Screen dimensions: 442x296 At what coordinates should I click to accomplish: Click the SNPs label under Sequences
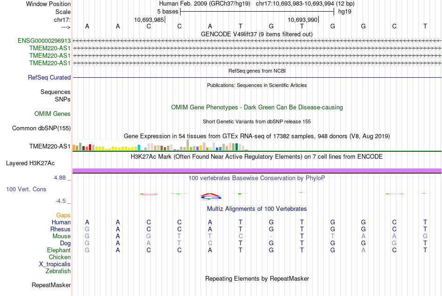click(63, 99)
